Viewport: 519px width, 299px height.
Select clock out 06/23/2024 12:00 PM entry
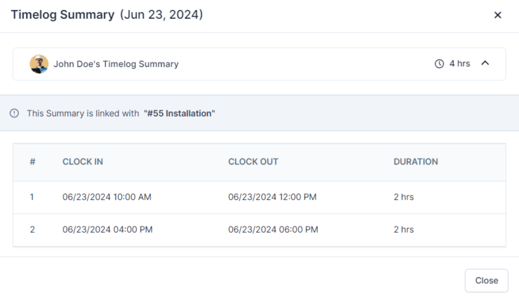(272, 197)
